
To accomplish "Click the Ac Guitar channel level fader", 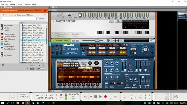I will point(97,41).
